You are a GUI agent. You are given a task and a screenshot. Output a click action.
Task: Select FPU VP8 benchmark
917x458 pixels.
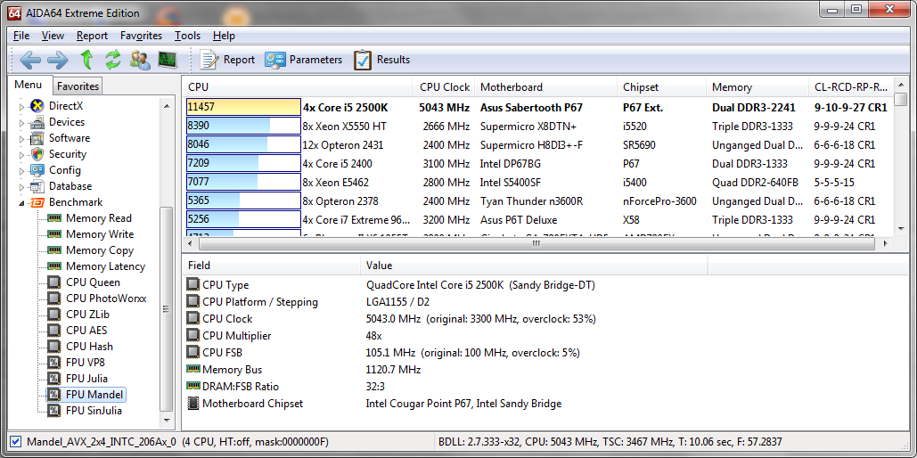[86, 363]
